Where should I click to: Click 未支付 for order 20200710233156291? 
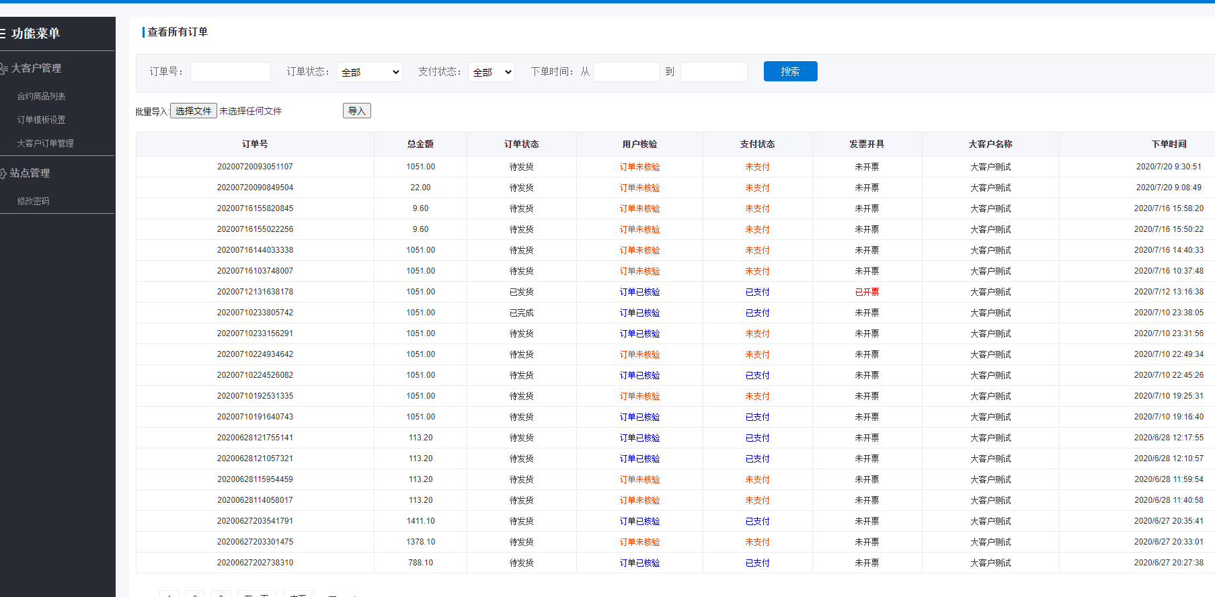tap(758, 333)
